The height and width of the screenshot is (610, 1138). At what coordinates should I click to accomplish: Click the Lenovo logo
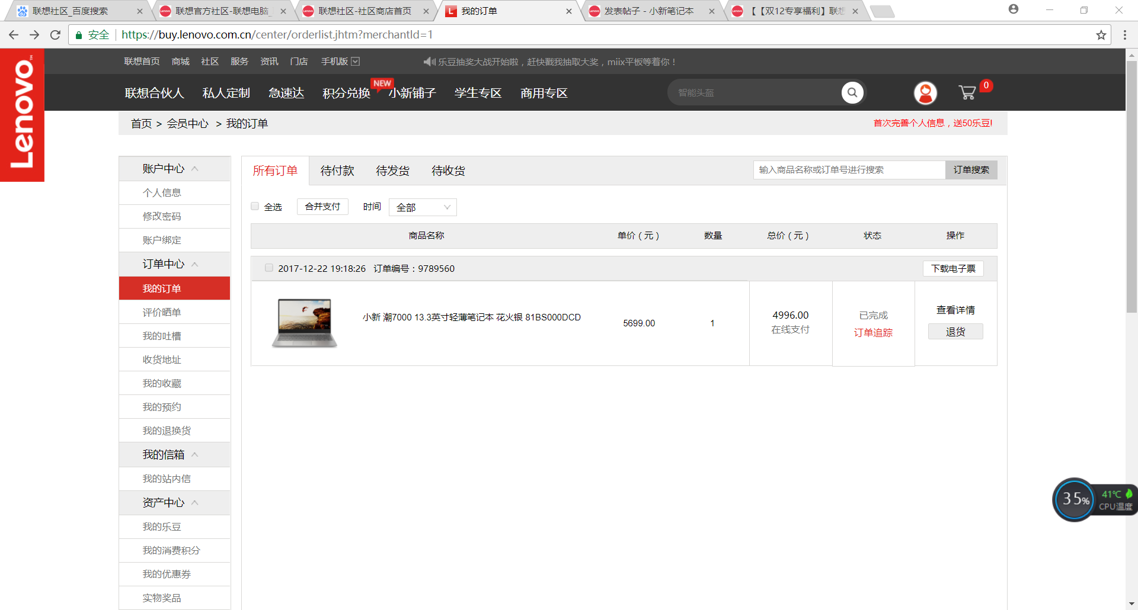click(23, 114)
